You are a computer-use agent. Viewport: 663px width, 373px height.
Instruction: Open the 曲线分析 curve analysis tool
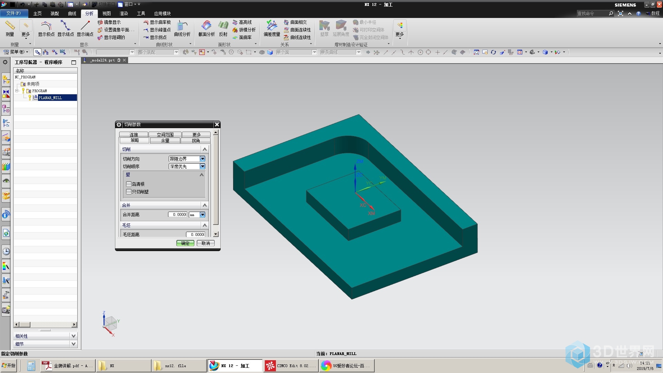(182, 28)
